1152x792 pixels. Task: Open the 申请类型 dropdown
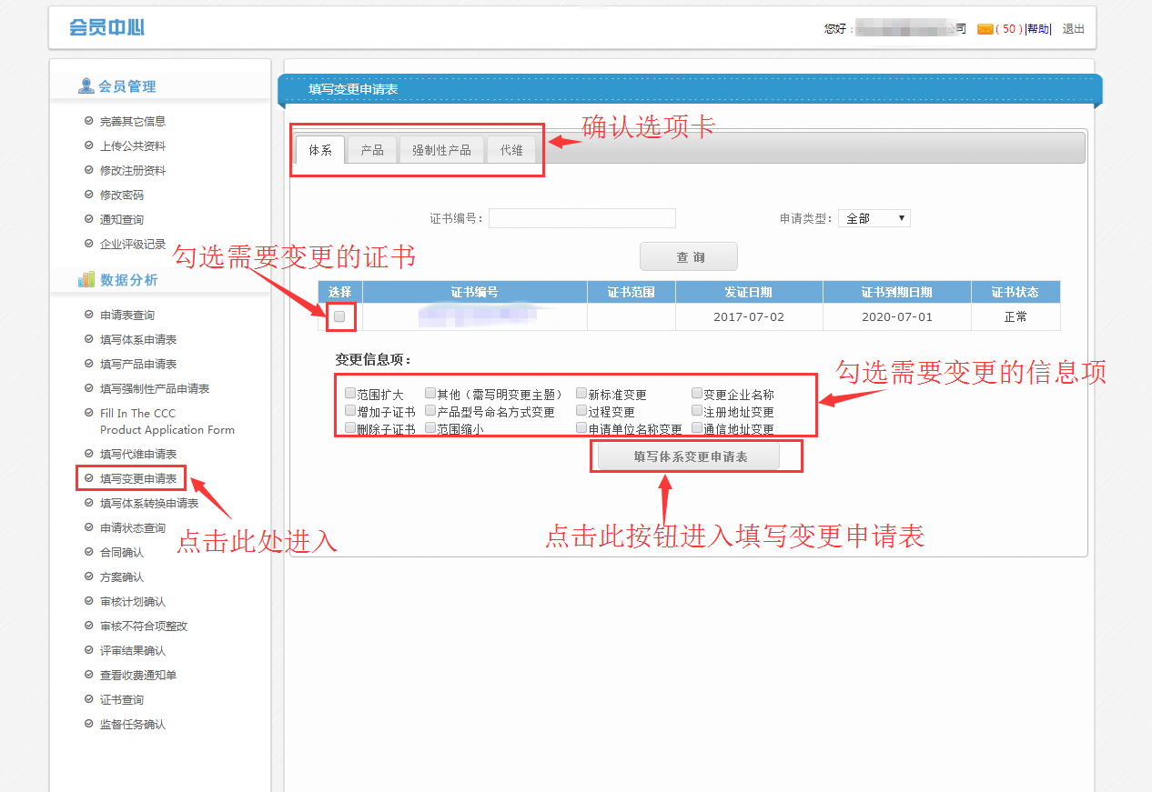pyautogui.click(x=874, y=218)
